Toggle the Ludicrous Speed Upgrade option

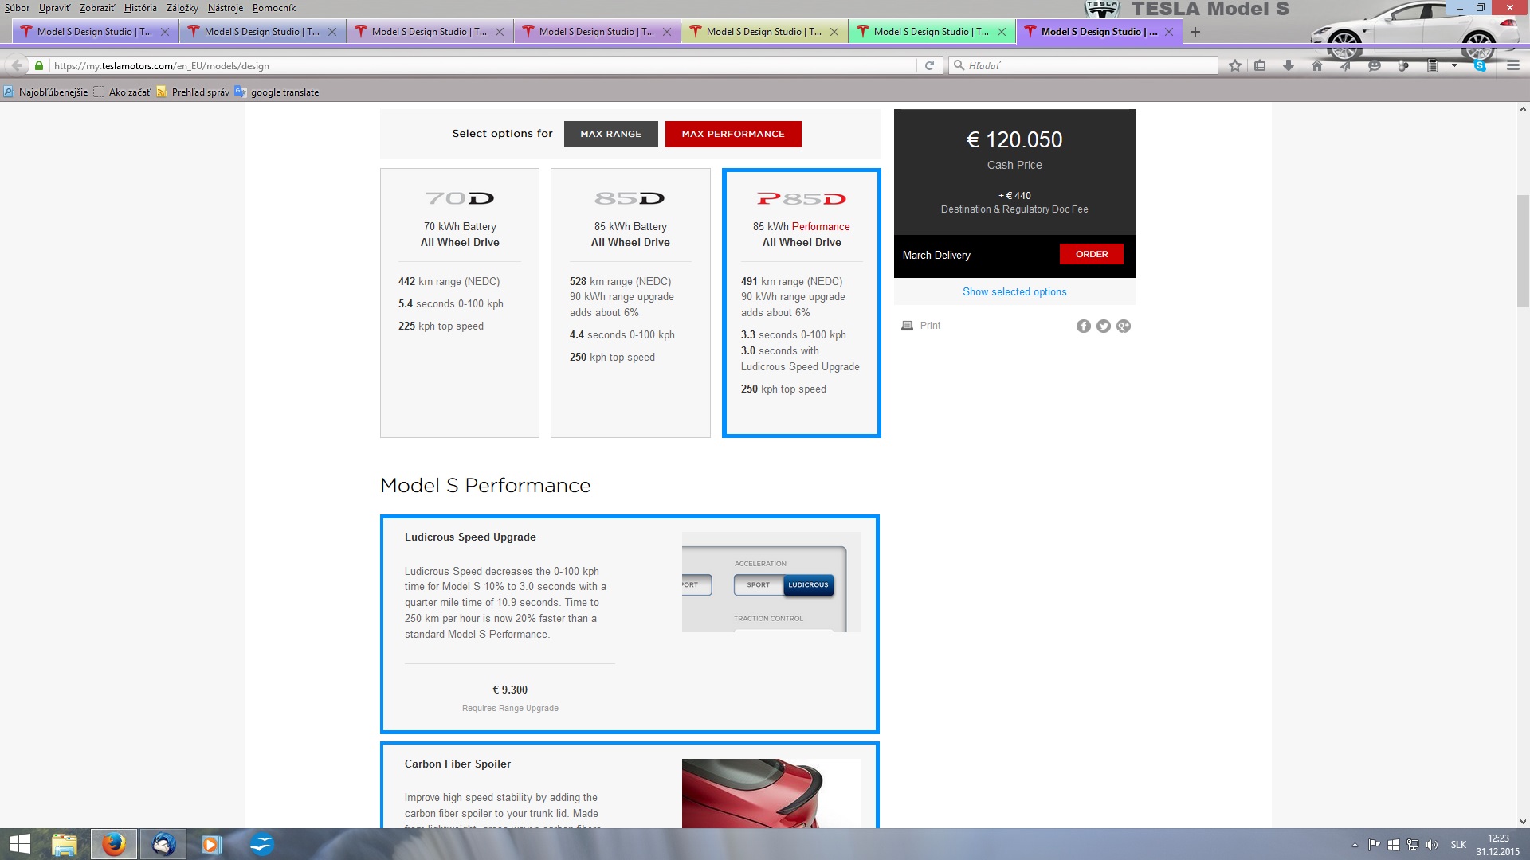[x=630, y=624]
